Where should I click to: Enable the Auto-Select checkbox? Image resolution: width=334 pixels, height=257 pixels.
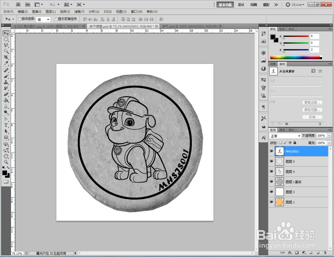(x=19, y=19)
